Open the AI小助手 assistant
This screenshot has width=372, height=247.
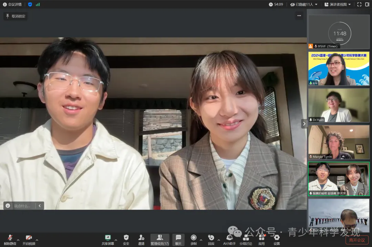click(x=229, y=240)
